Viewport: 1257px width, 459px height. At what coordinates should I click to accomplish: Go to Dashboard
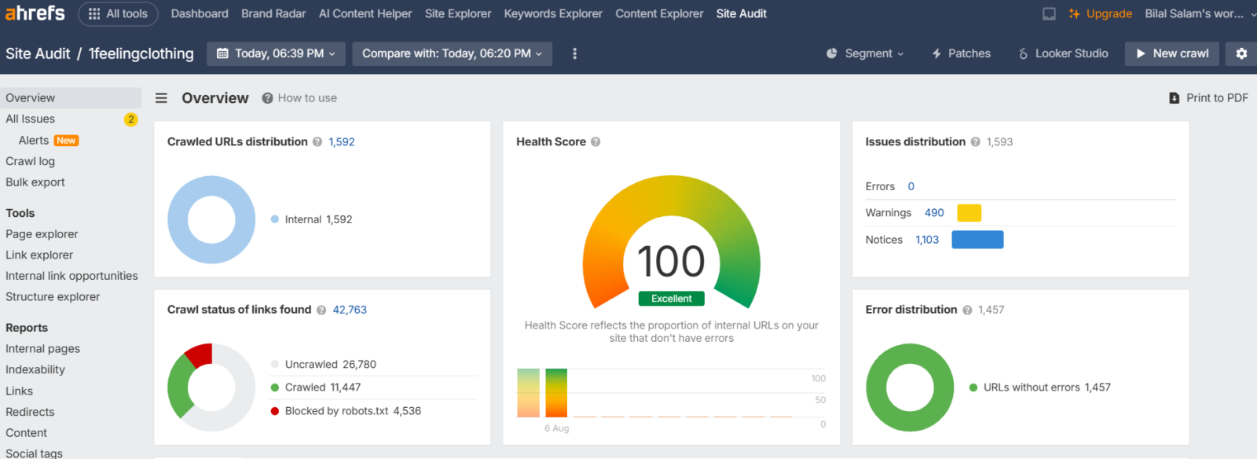coord(200,13)
